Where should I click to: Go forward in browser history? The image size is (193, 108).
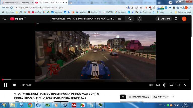pos(7,8)
